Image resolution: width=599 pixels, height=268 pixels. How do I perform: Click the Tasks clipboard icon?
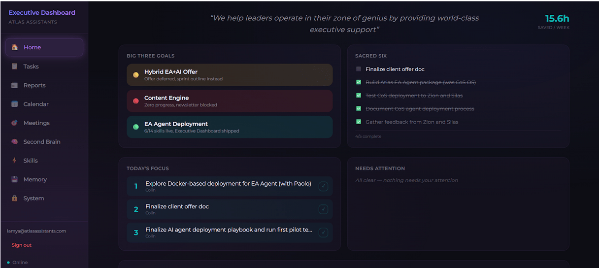tap(15, 67)
